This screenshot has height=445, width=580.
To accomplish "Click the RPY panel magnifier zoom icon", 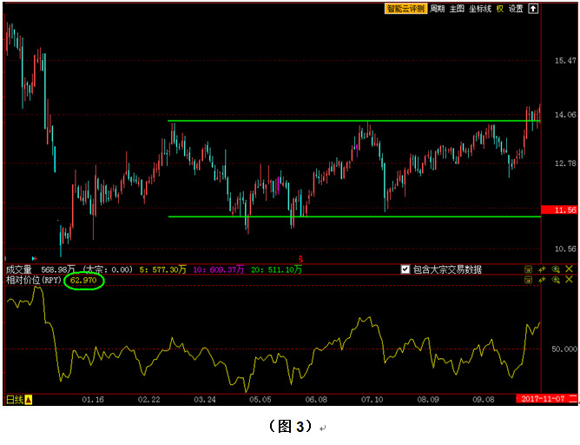I will (556, 281).
